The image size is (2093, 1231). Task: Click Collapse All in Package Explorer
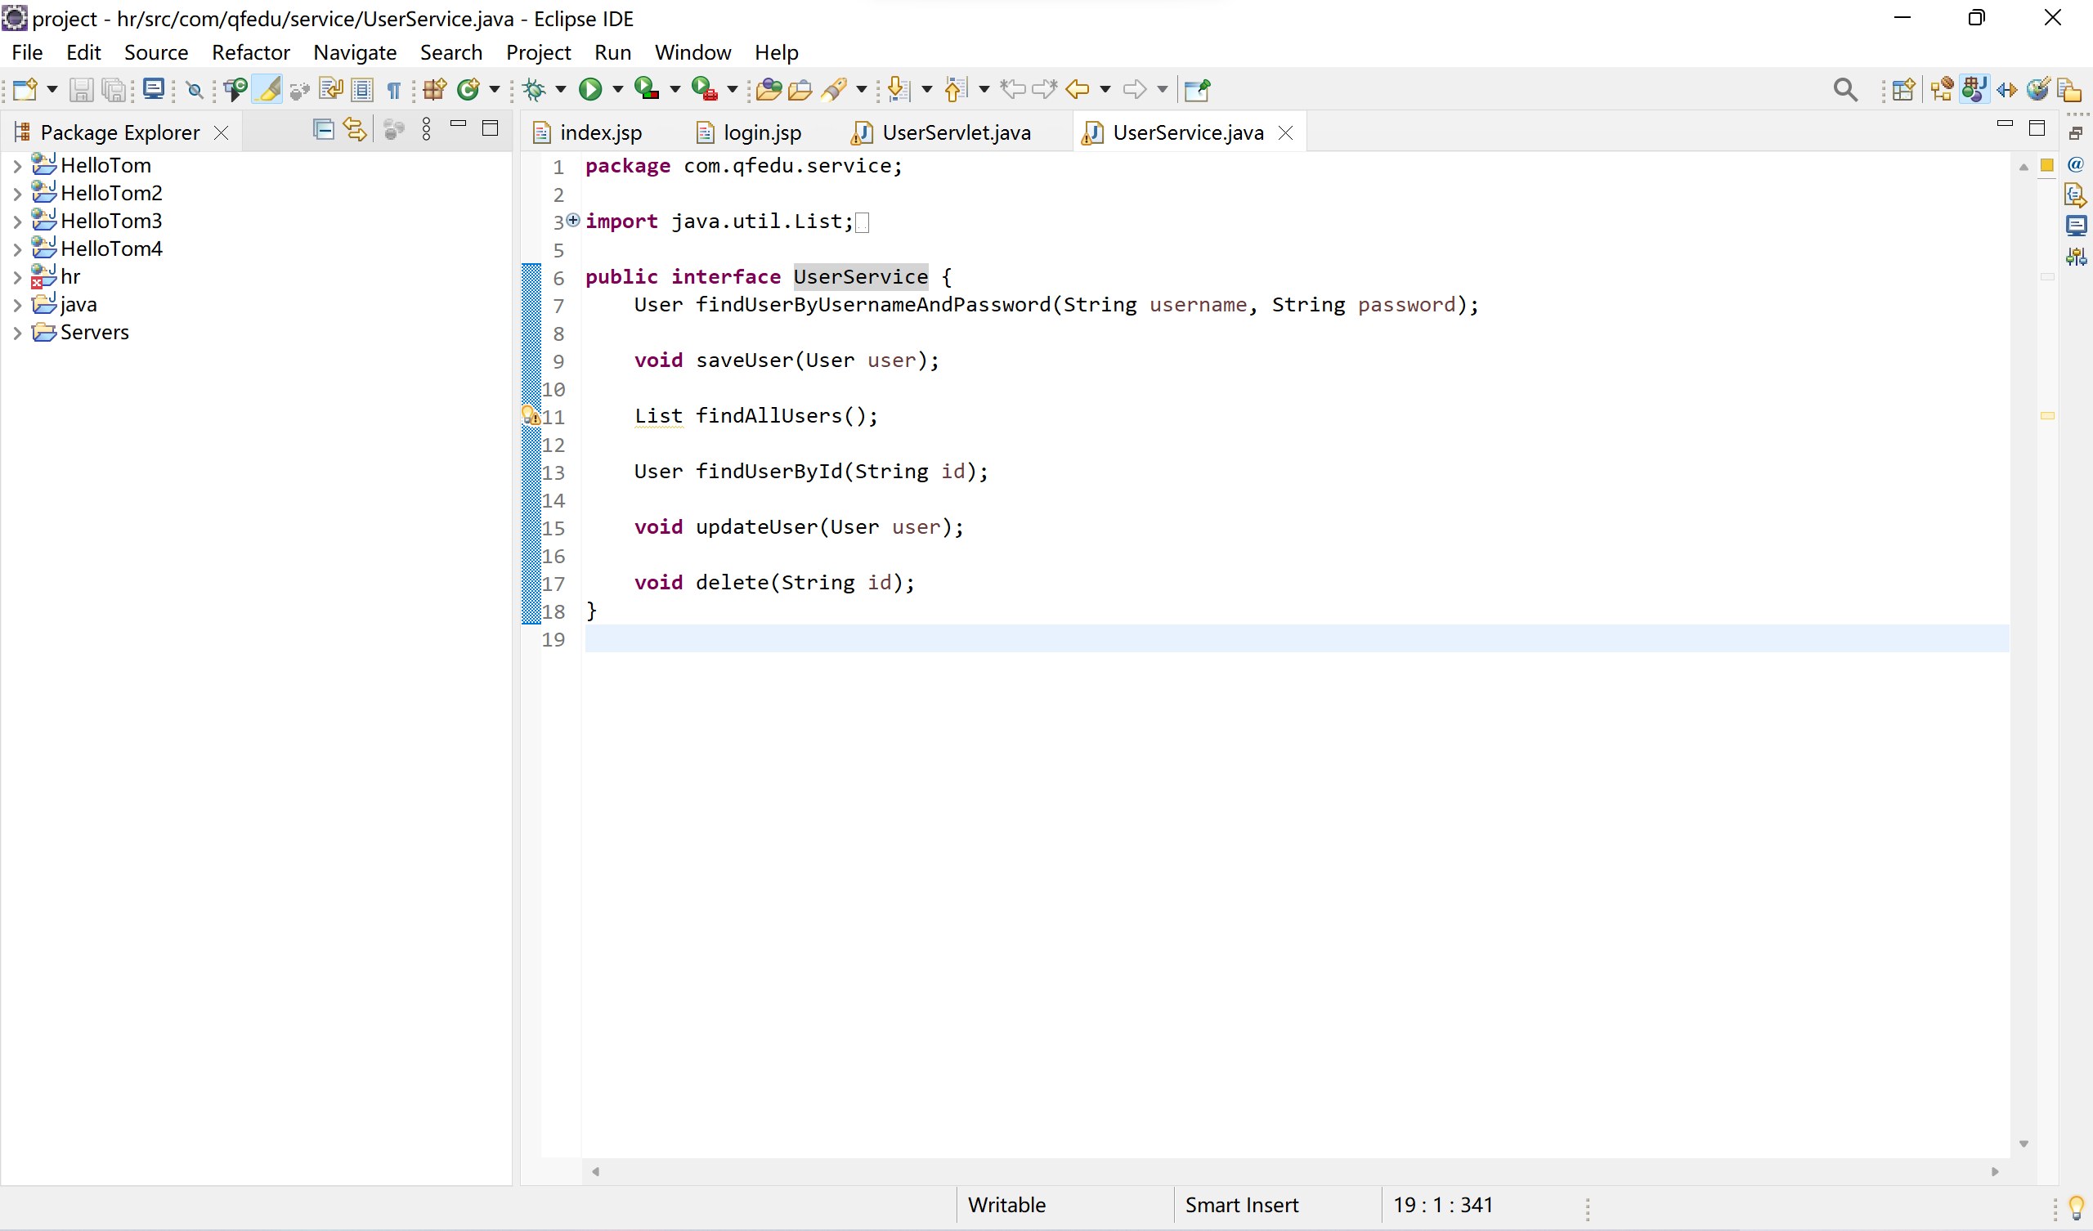pyautogui.click(x=323, y=130)
